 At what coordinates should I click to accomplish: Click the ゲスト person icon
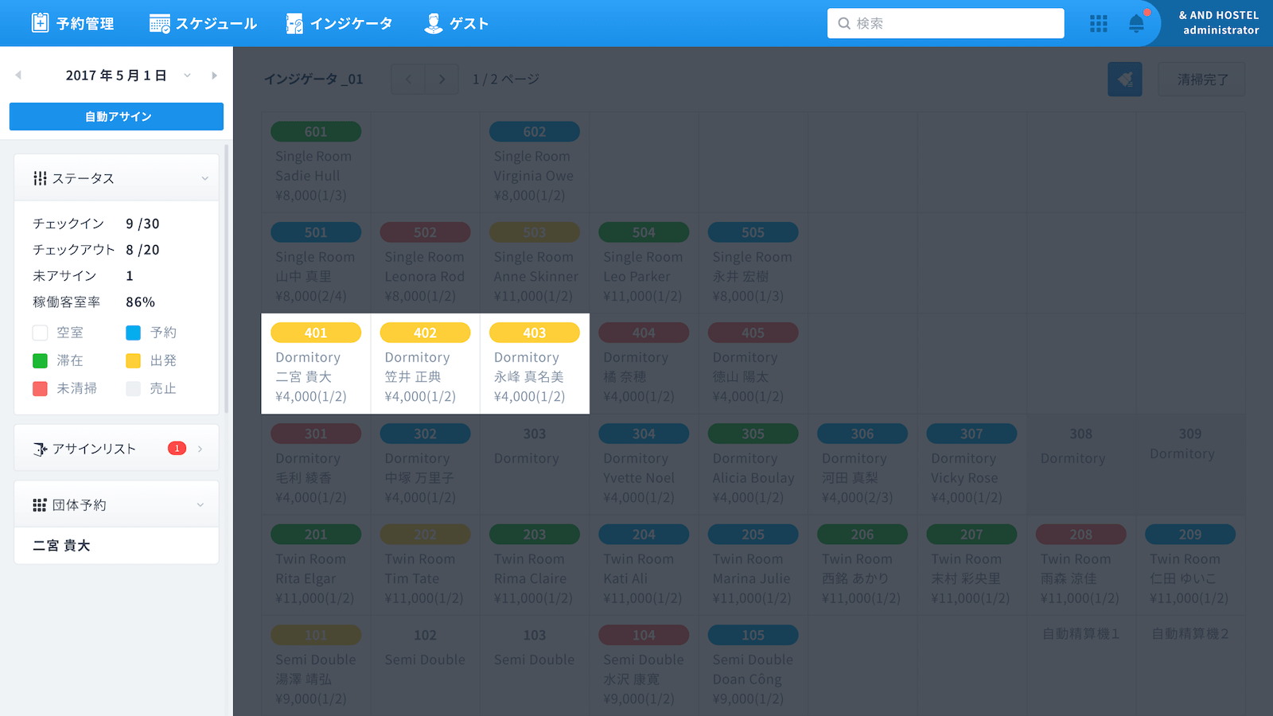pos(434,24)
